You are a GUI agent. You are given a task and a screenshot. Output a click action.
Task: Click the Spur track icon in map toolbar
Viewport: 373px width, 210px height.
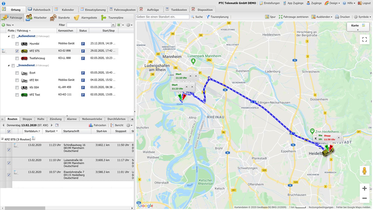(x=267, y=17)
